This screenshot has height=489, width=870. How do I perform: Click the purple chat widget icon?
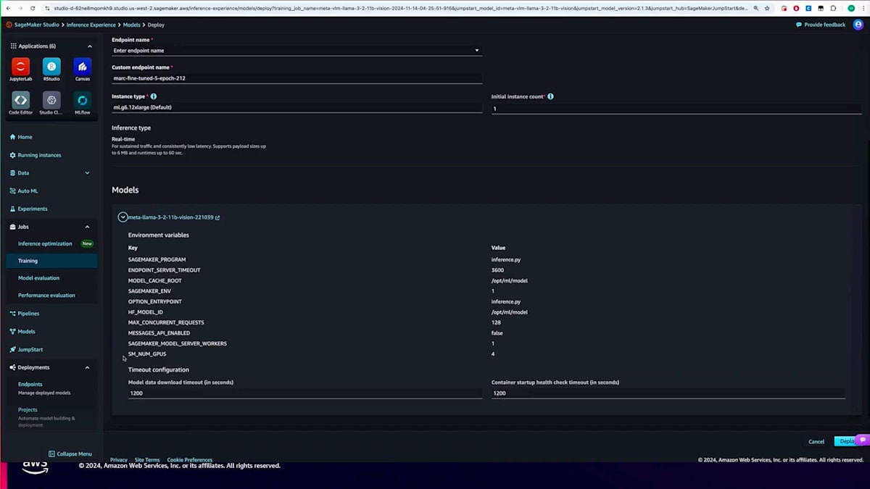click(x=863, y=440)
